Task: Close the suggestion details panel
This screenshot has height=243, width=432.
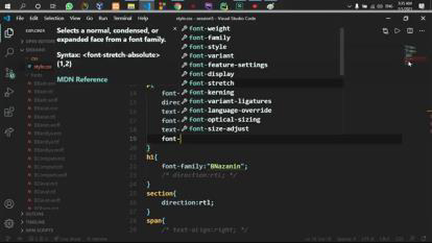Action: [x=175, y=28]
